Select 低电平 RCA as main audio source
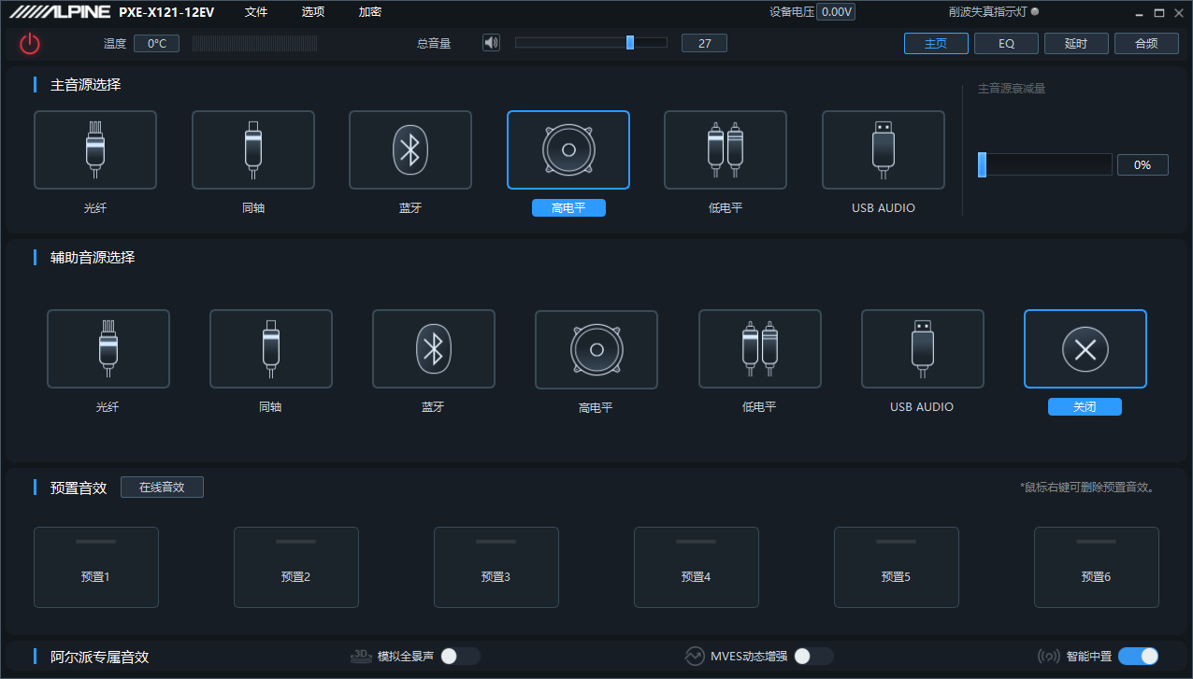The image size is (1193, 679). pos(726,150)
